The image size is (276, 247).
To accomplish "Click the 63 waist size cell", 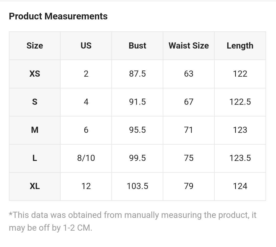I will click(x=189, y=74).
